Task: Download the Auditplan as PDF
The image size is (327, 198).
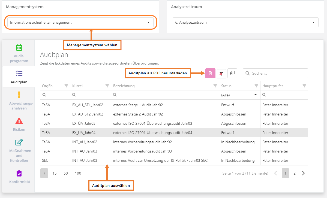Action: (210, 73)
